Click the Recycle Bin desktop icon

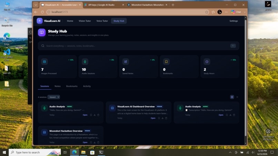pyautogui.click(x=7, y=22)
